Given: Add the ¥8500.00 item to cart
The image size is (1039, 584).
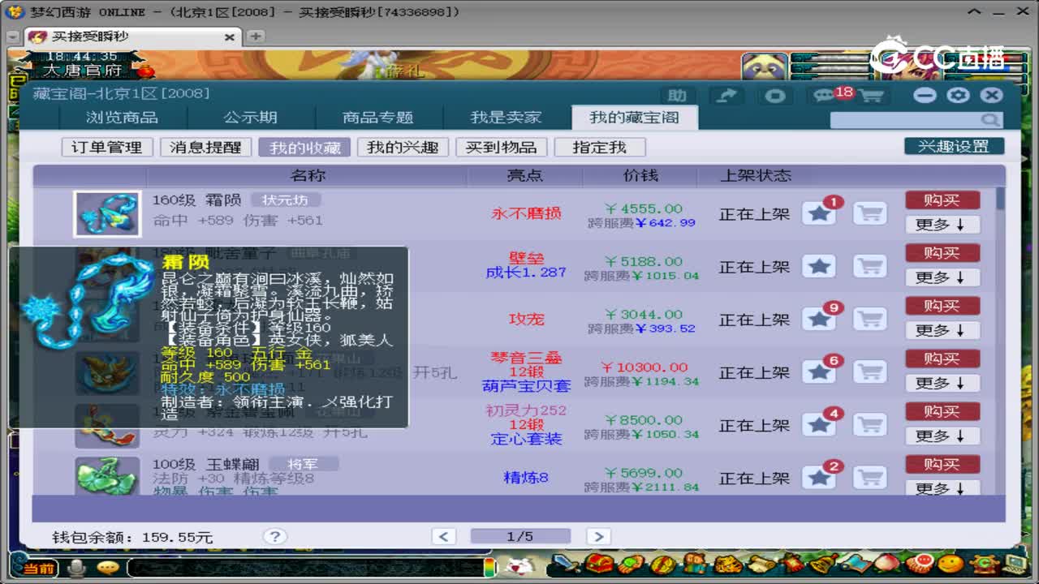Looking at the screenshot, I should pyautogui.click(x=870, y=425).
